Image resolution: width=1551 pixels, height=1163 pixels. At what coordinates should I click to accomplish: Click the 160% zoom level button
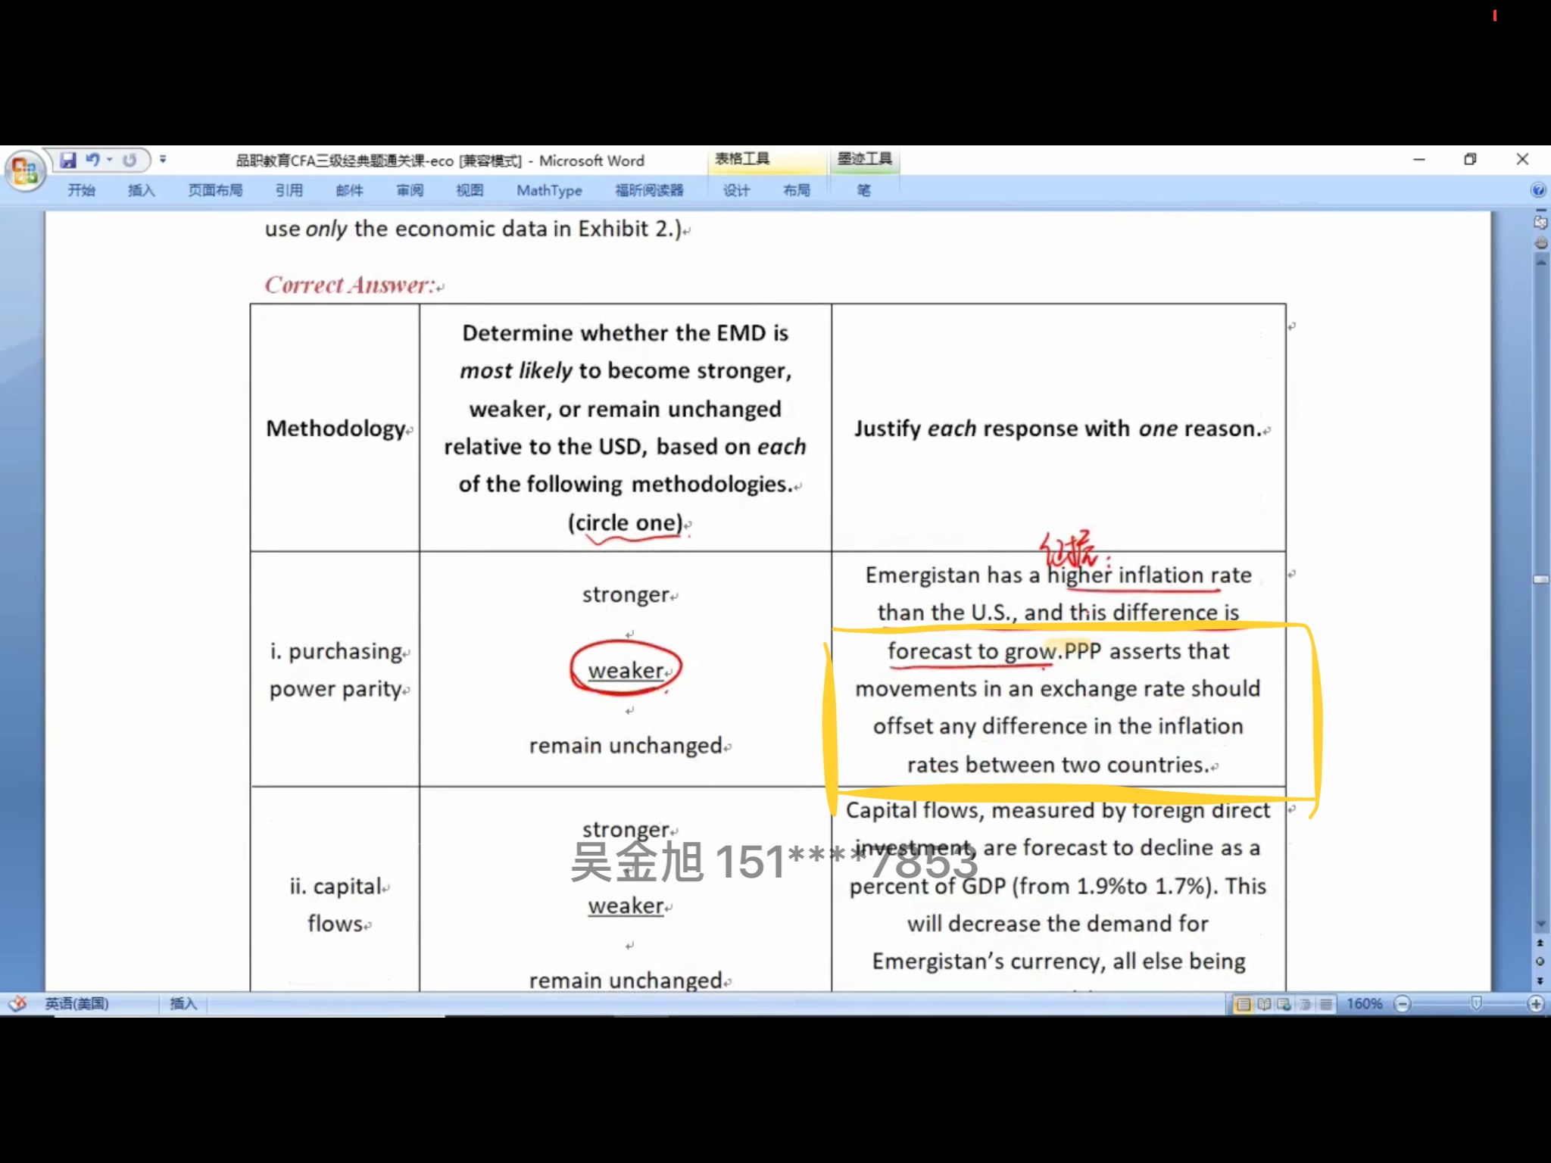tap(1364, 1004)
